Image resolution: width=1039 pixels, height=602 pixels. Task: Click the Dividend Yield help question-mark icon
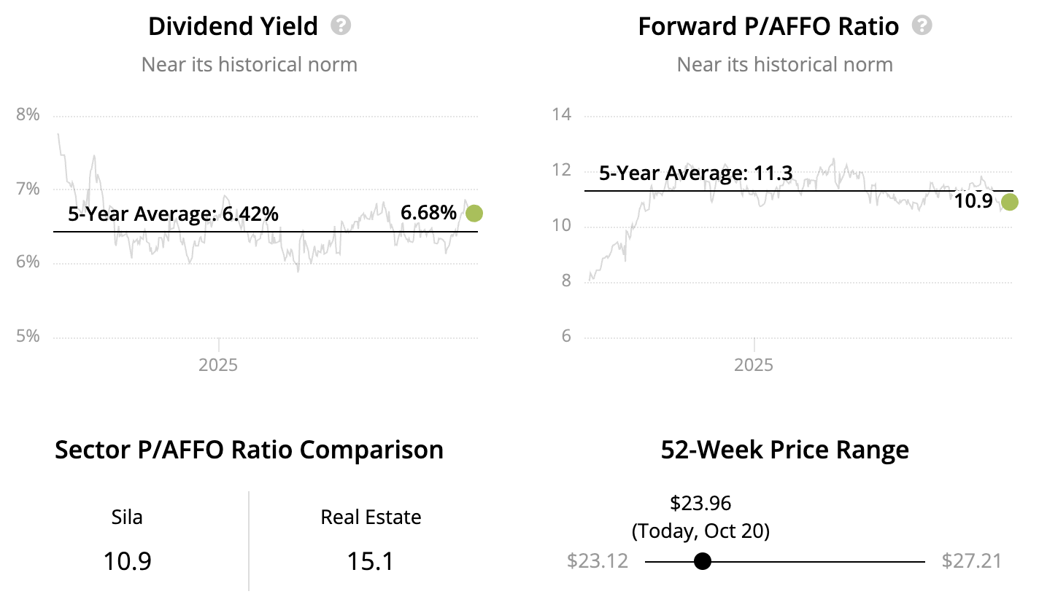tap(341, 26)
